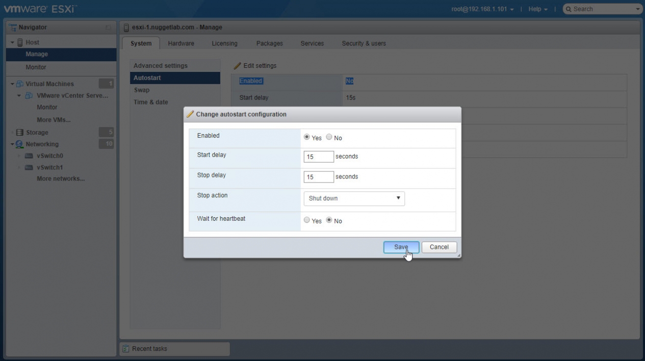This screenshot has height=361, width=645.
Task: Click the vSwitch0 switch icon
Action: click(30, 156)
